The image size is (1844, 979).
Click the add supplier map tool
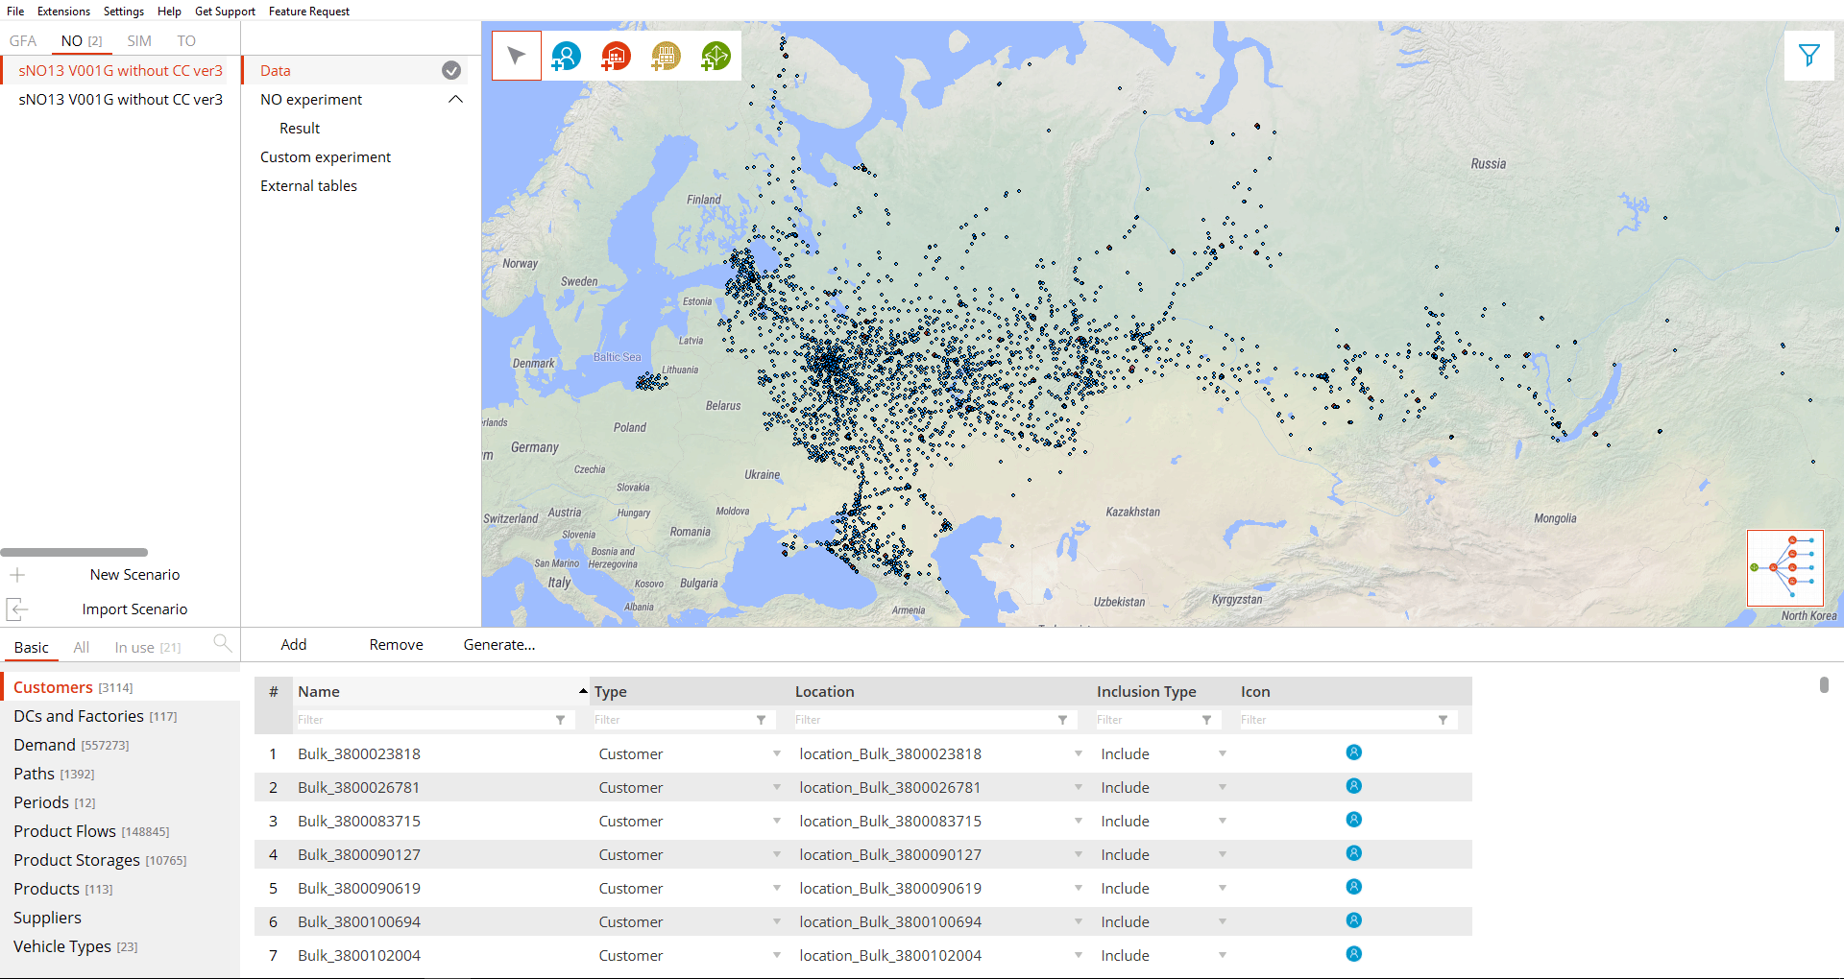tap(716, 57)
